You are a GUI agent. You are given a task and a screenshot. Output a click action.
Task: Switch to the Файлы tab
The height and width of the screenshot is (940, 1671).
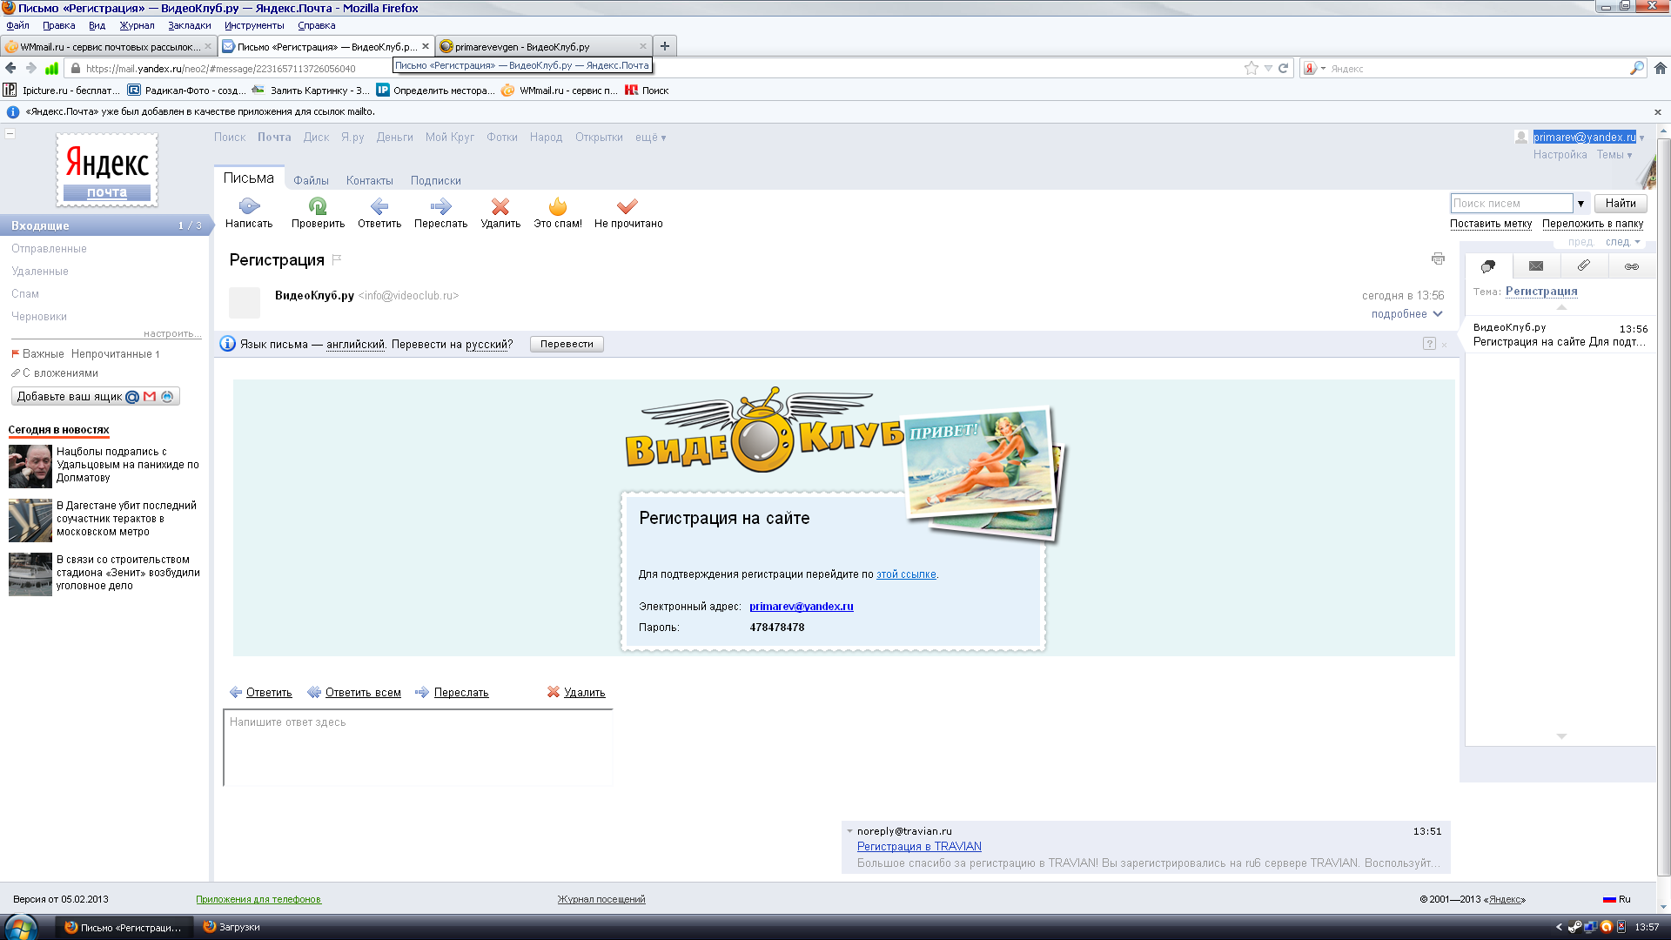click(311, 180)
